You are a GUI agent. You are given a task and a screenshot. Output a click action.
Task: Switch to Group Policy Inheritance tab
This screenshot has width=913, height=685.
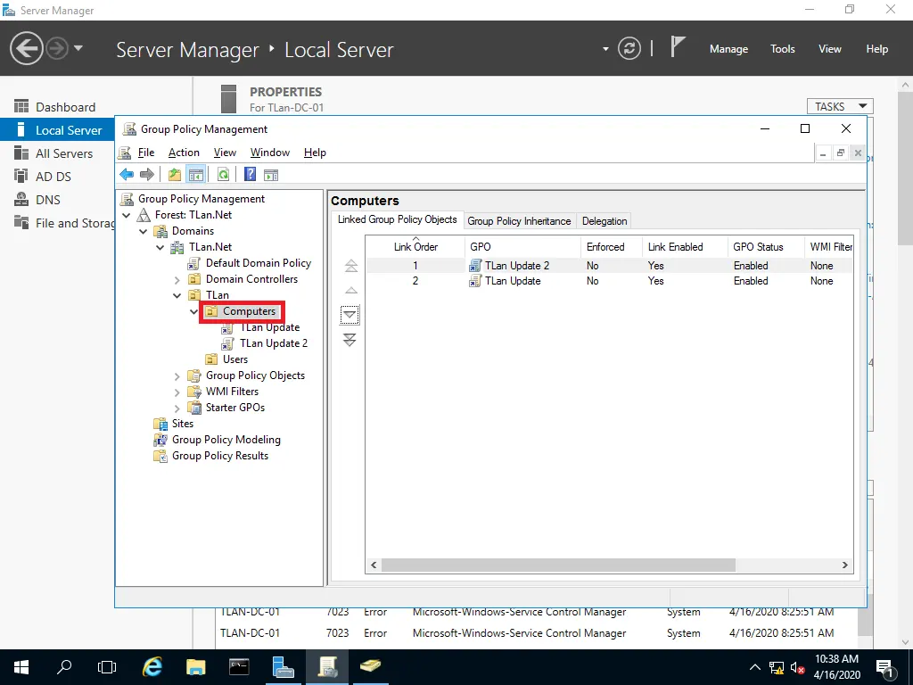point(519,221)
